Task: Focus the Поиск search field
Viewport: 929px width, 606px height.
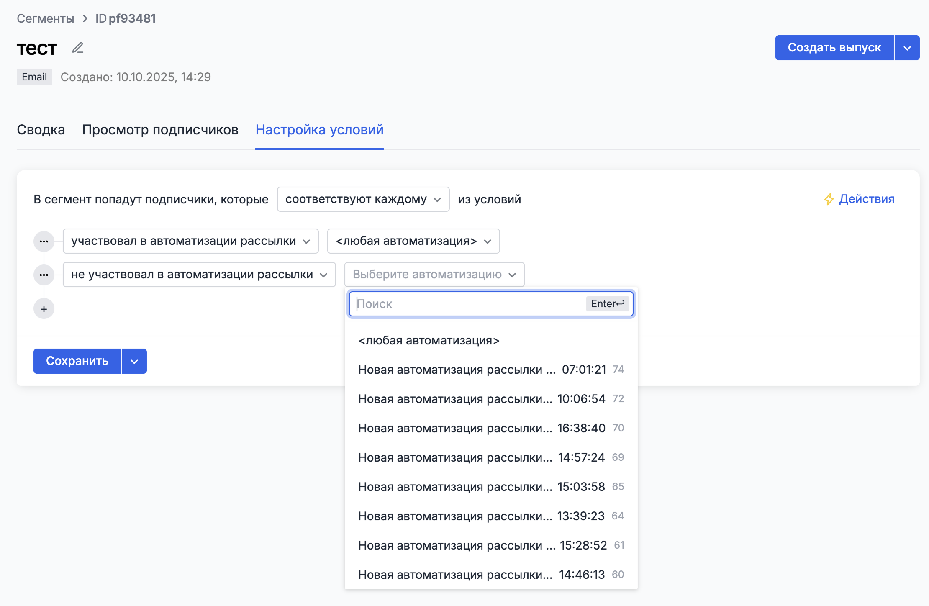Action: (469, 304)
